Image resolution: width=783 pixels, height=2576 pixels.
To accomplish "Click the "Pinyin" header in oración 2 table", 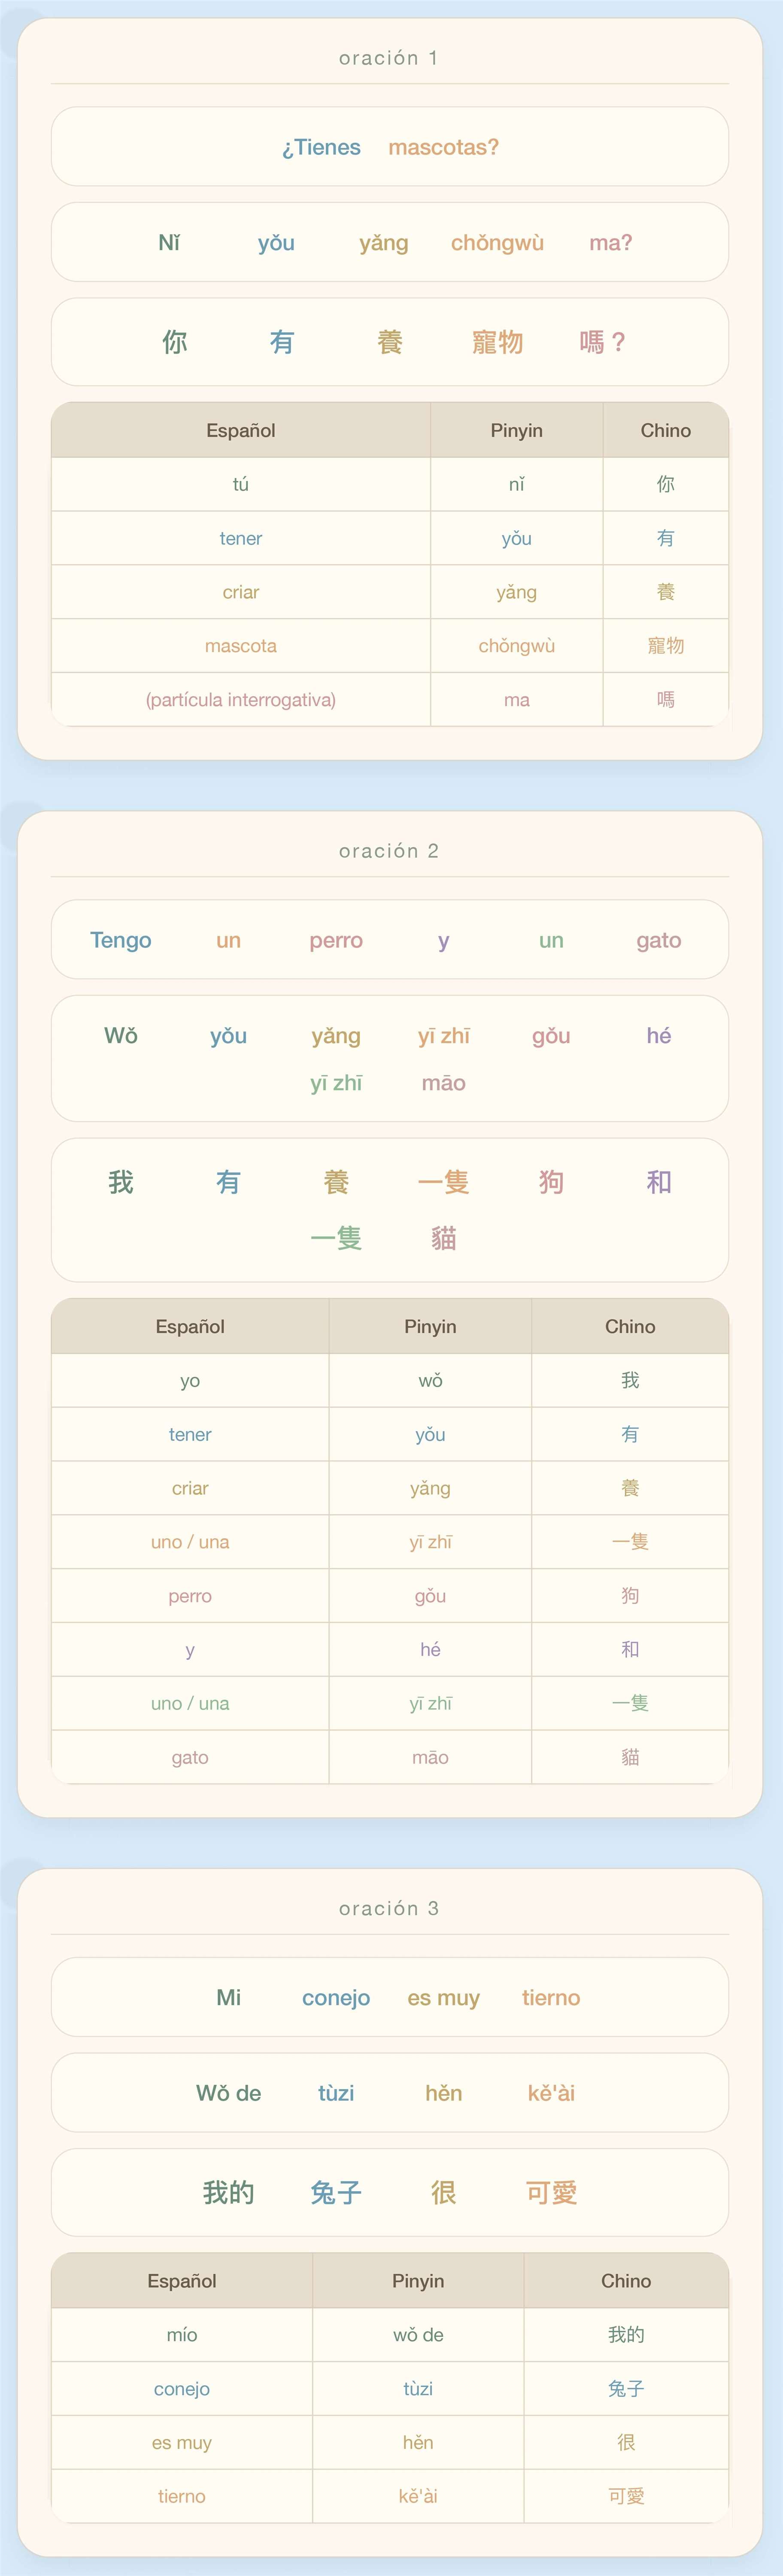I will 430,1326.
